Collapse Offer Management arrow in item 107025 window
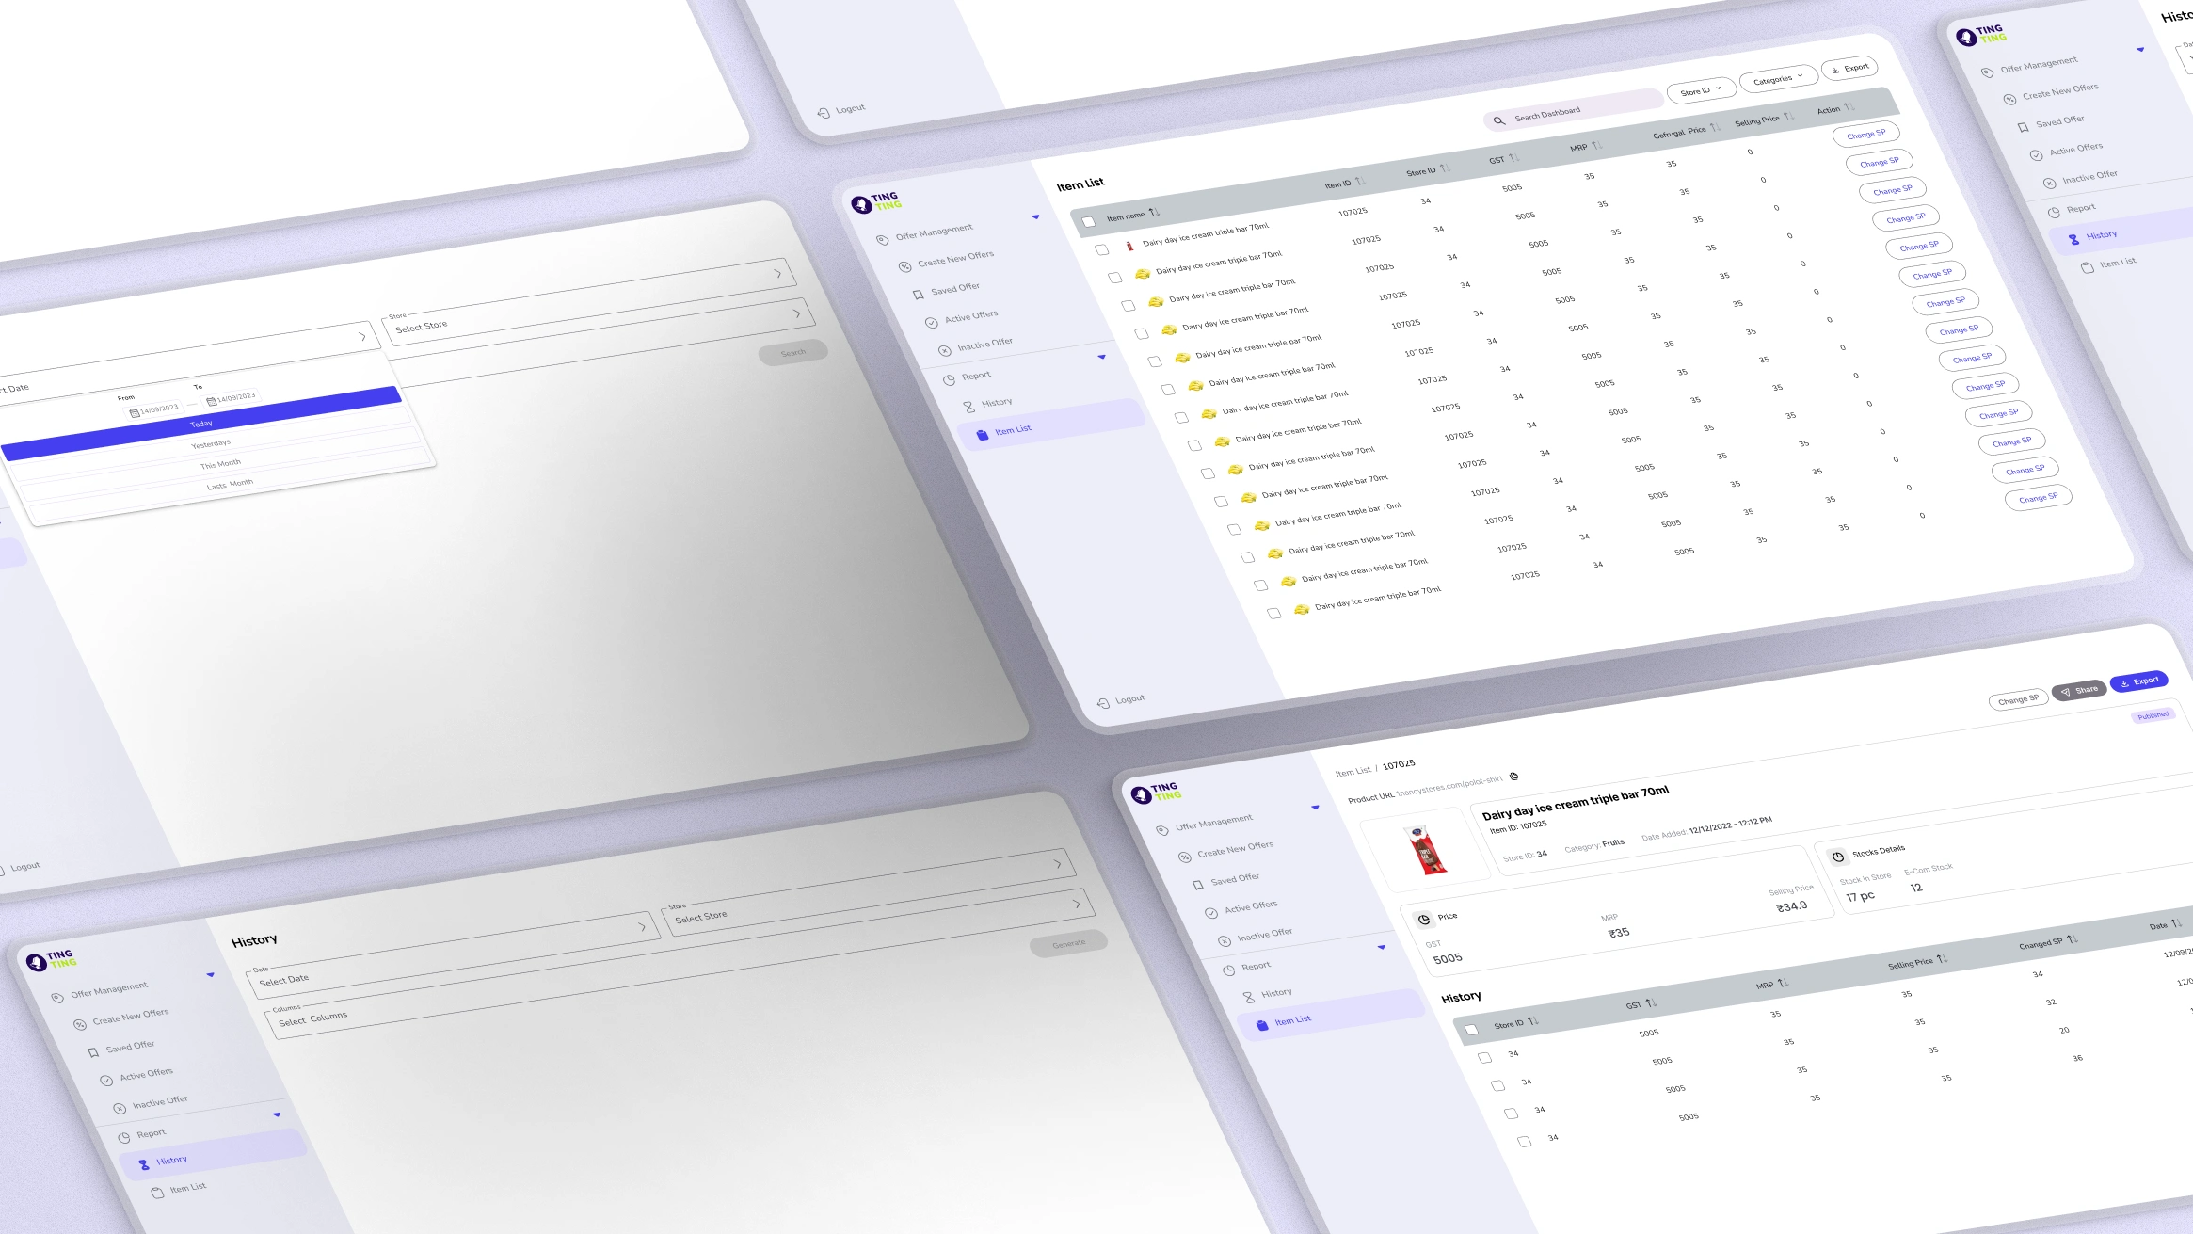The width and height of the screenshot is (2193, 1234). (1315, 807)
